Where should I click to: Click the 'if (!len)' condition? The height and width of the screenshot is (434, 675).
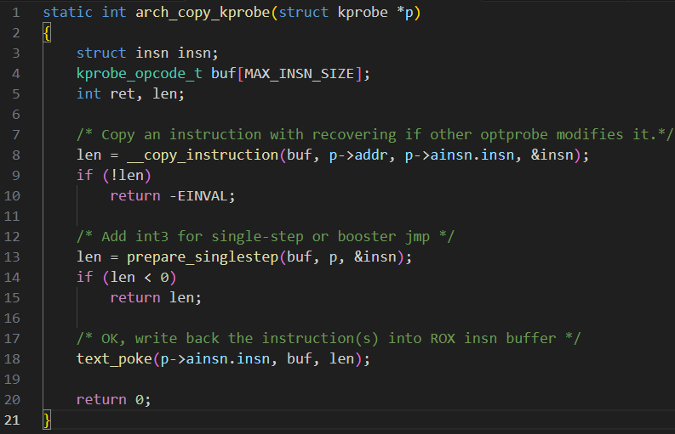click(114, 175)
